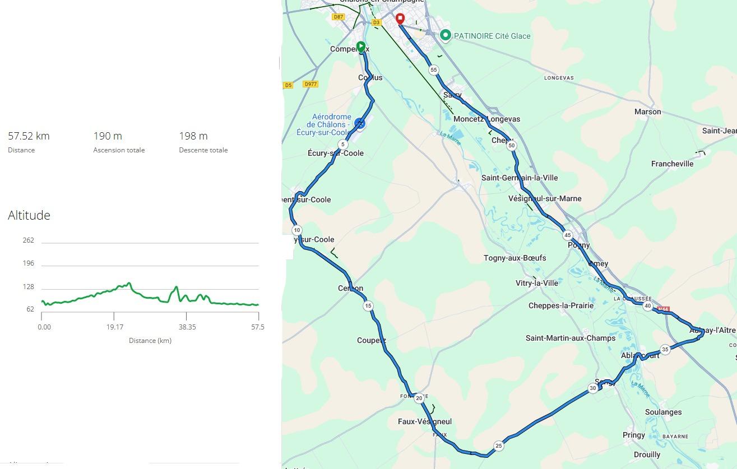This screenshot has width=737, height=469.
Task: Click the kilometer 30 marker near Sogny
Action: (x=592, y=388)
